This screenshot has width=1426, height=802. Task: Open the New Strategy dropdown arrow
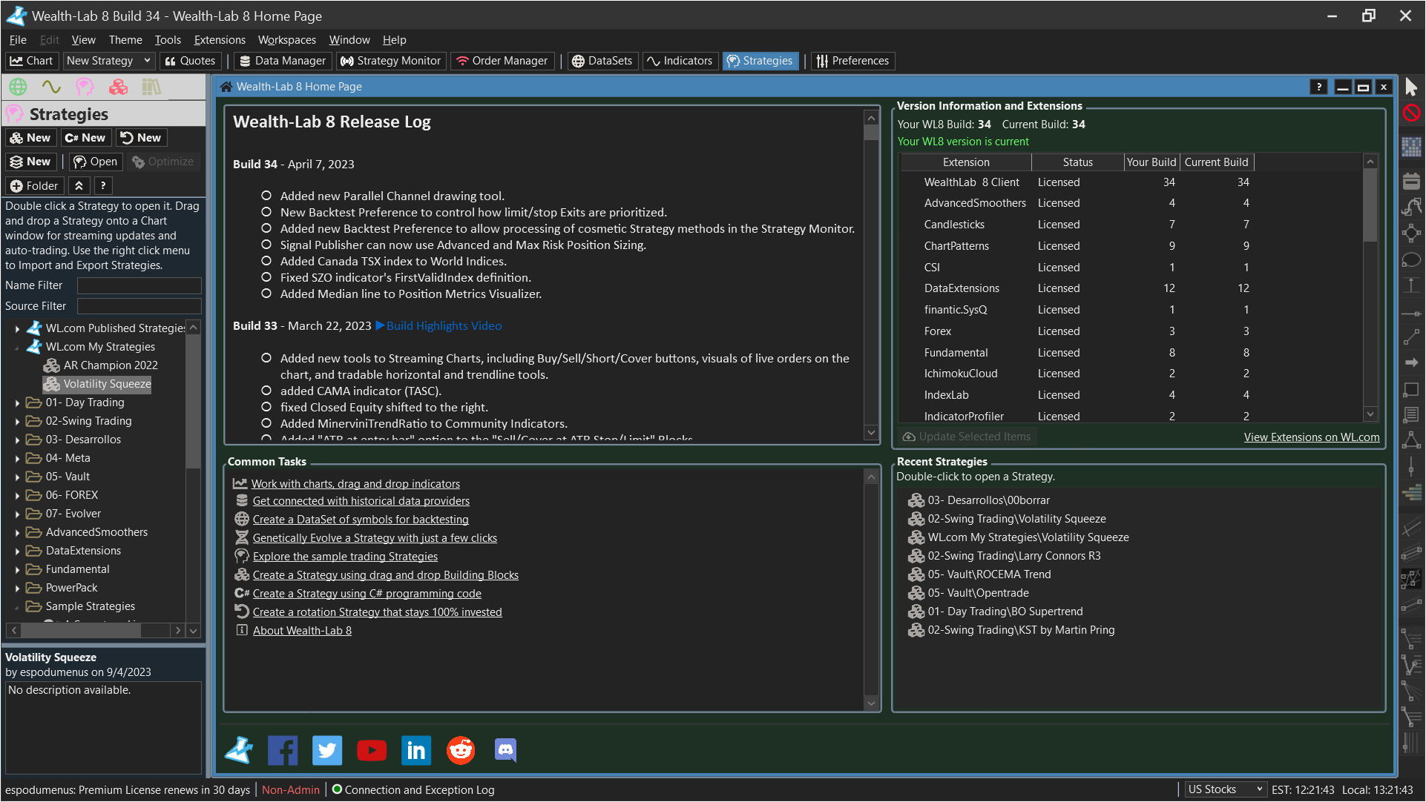coord(147,61)
